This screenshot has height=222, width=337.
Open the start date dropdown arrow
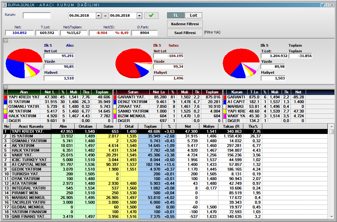click(x=99, y=16)
